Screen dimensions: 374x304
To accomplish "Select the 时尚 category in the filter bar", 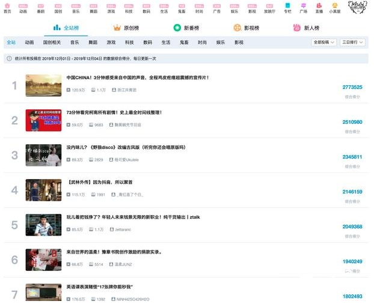I will pyautogui.click(x=202, y=43).
